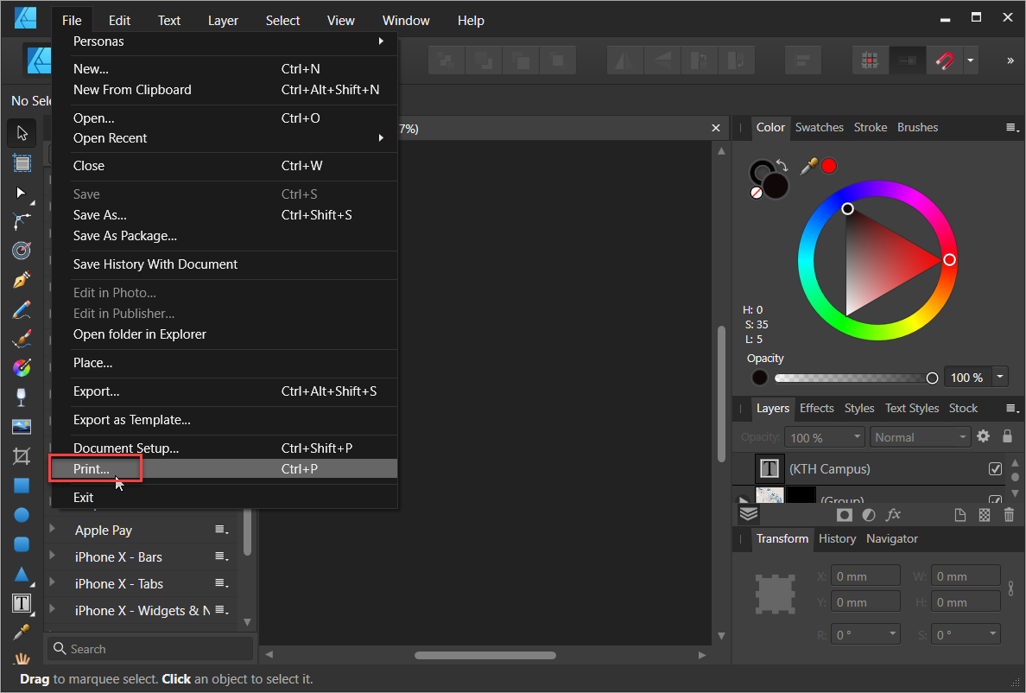Open the blend mode Normal dropdown
Image resolution: width=1026 pixels, height=693 pixels.
tap(920, 437)
